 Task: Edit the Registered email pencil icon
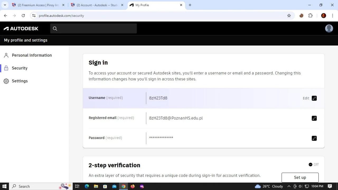[314, 118]
